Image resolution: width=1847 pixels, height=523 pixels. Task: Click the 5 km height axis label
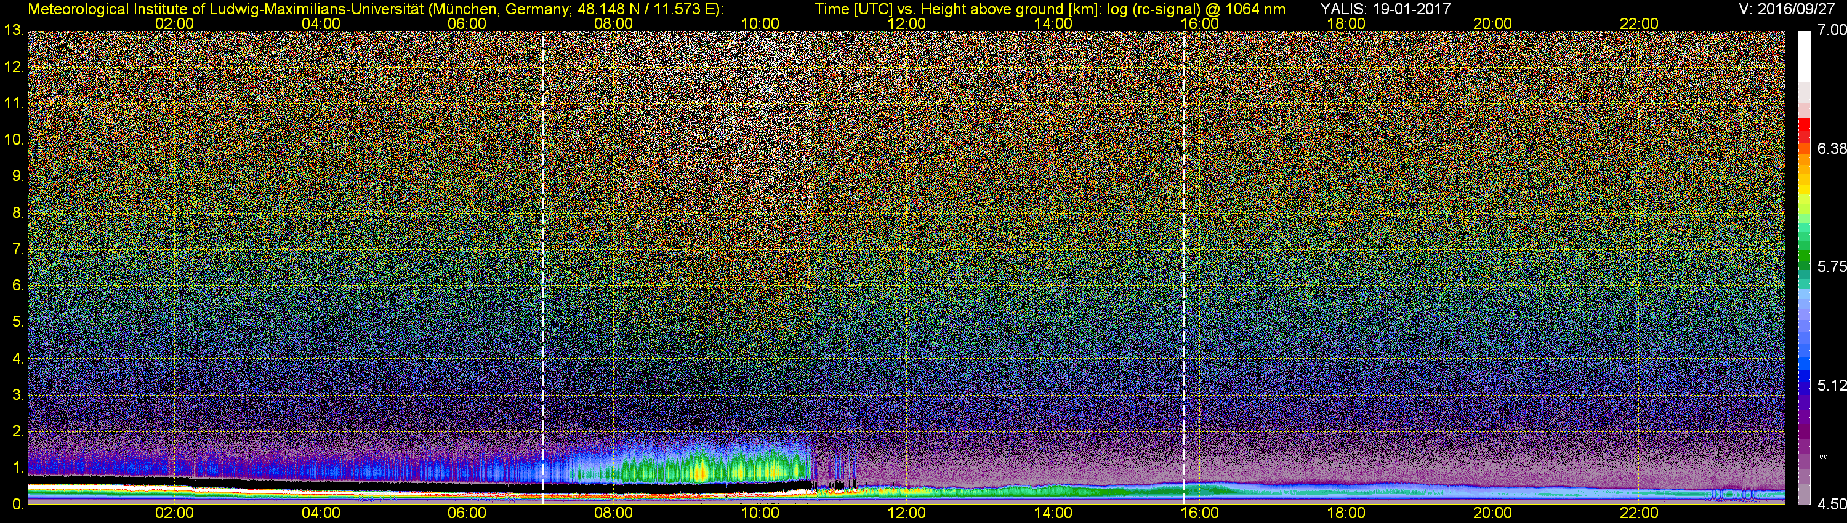point(17,322)
